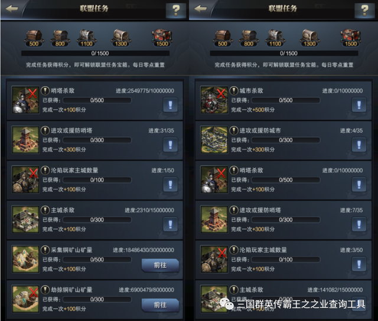
Task: Open the 1500-point red chest on right panel
Action: point(350,38)
